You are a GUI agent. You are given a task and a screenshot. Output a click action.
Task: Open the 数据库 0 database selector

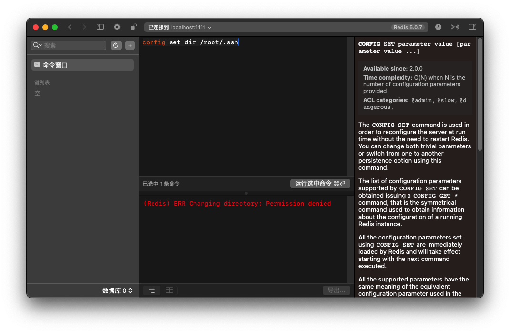(117, 291)
